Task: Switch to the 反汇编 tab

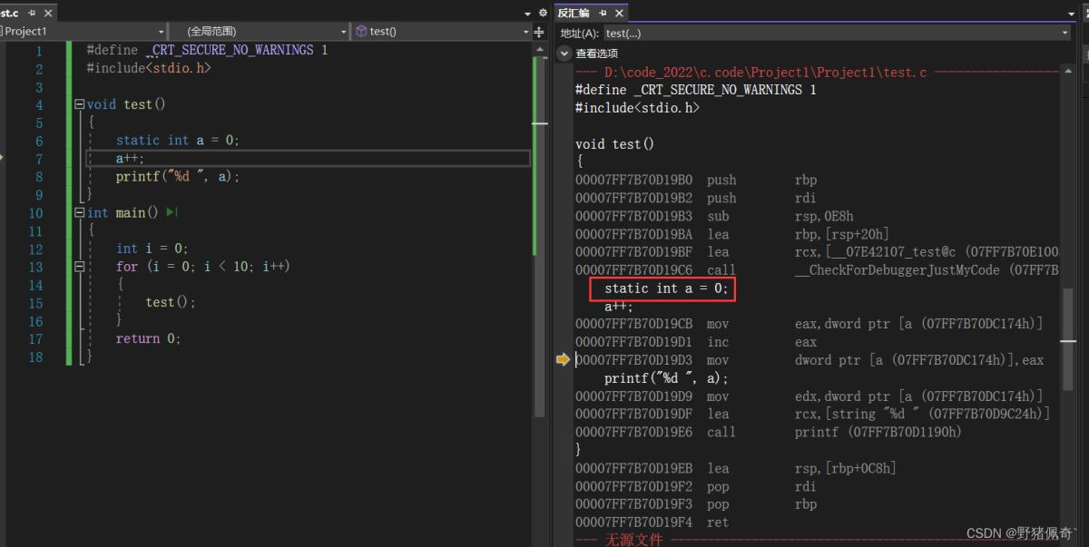Action: pos(573,13)
